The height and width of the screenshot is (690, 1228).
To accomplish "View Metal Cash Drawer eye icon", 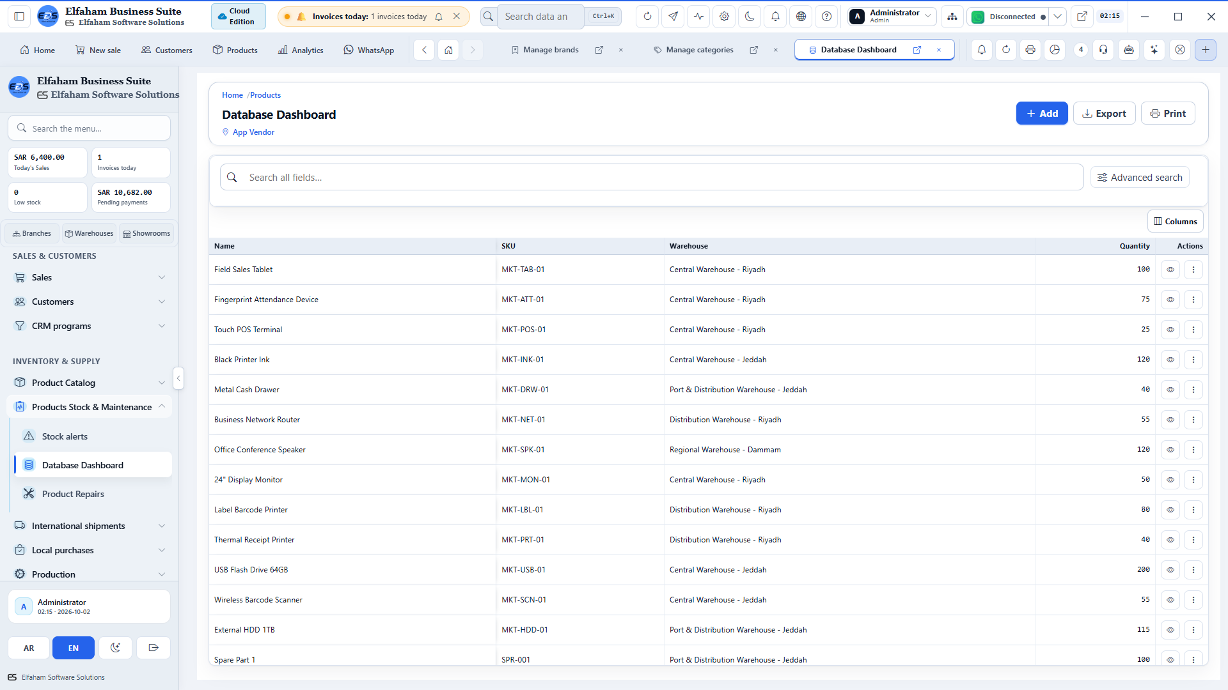I will [x=1170, y=390].
